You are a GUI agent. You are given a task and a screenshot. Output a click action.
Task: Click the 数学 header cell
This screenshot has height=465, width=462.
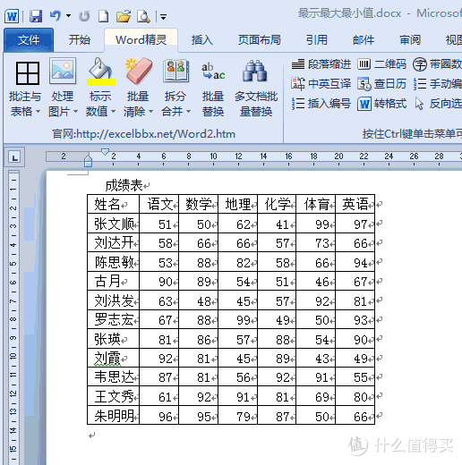click(x=199, y=204)
